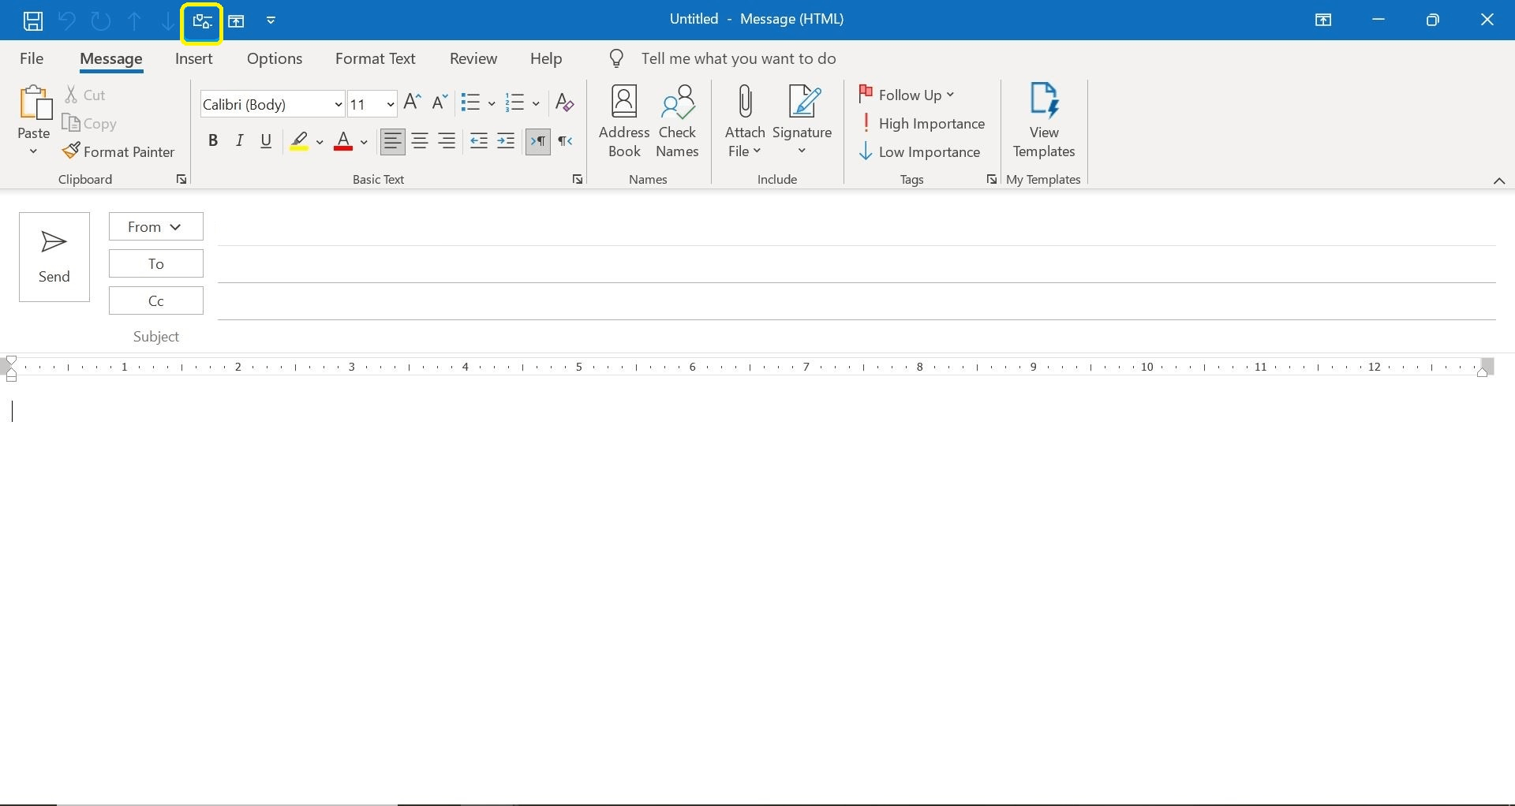Click the Send button

54,256
